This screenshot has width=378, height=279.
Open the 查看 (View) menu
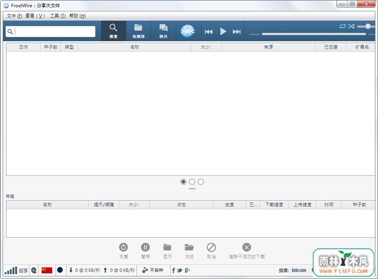pyautogui.click(x=35, y=16)
